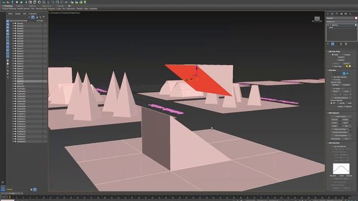Click the topmost Scene Explorer display filter icon
This screenshot has height=201, width=358.
(x=7, y=21)
